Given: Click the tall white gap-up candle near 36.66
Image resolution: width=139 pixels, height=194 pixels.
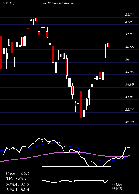Looking at the screenshot, I should (105, 52).
